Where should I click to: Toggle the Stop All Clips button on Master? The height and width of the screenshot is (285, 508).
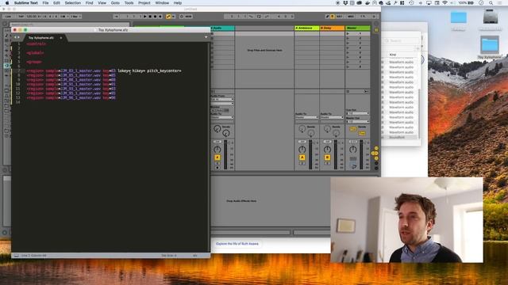(x=348, y=92)
